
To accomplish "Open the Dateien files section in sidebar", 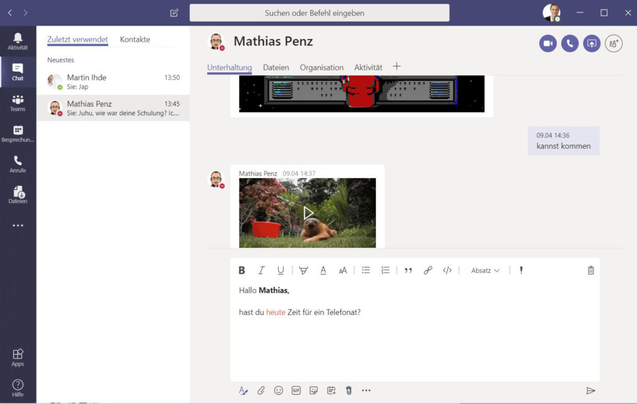I will tap(18, 195).
